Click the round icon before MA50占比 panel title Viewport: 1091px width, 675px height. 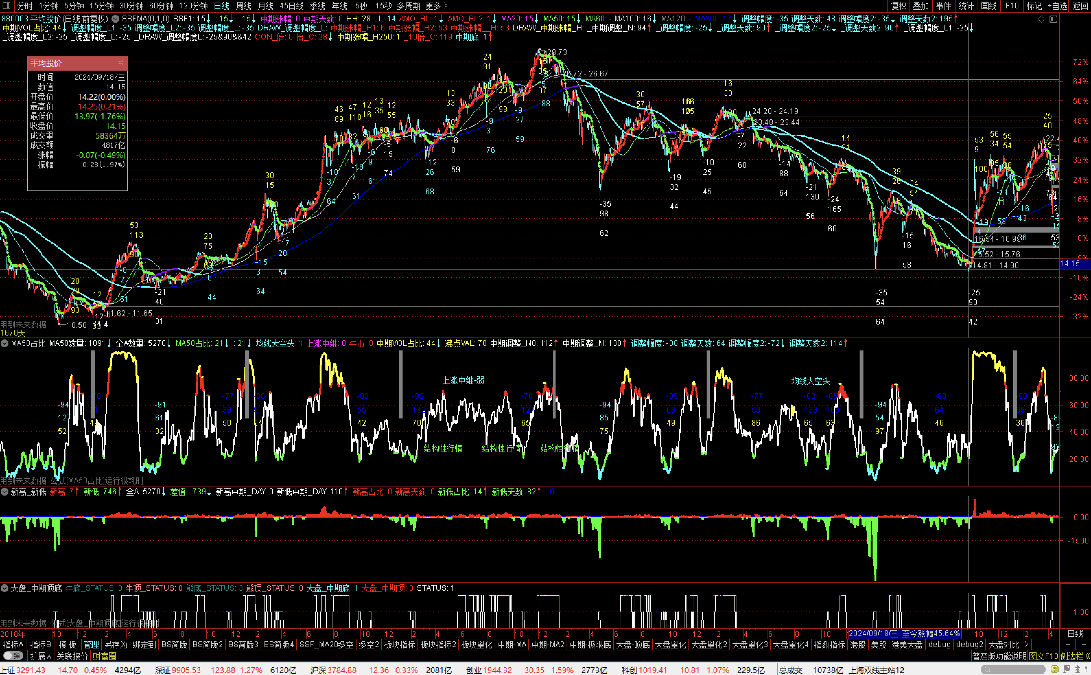click(x=5, y=343)
